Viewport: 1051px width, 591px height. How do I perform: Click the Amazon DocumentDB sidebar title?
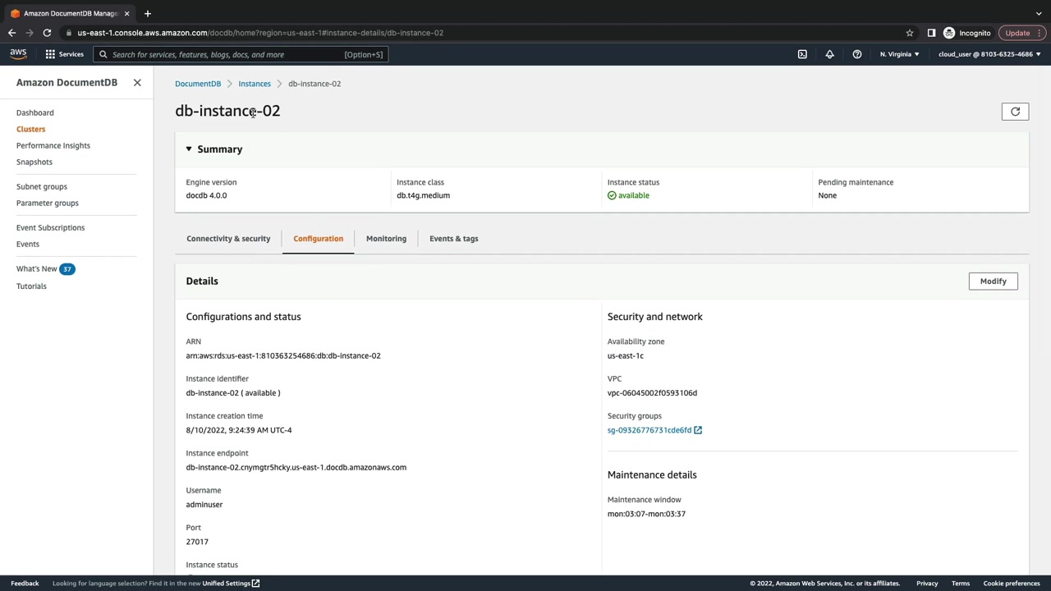(x=67, y=83)
